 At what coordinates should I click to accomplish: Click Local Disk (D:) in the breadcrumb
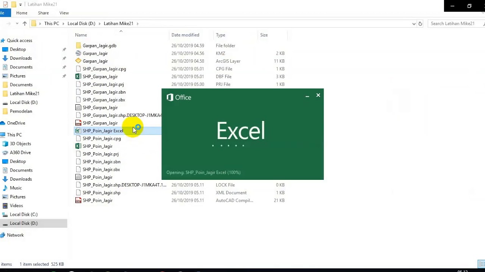(x=81, y=23)
